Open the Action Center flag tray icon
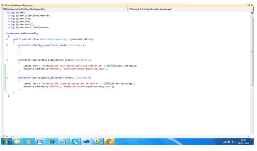Viewport: 257px width, 151px height. coord(229,142)
